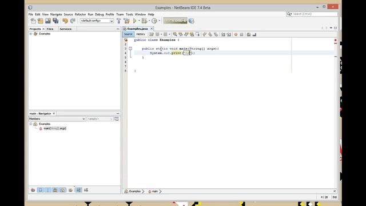Image resolution: width=366 pixels, height=206 pixels.
Task: Click the Toggle Bookmark icon
Action: [216, 34]
